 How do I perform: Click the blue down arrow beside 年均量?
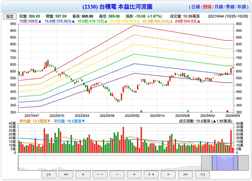click(83, 121)
